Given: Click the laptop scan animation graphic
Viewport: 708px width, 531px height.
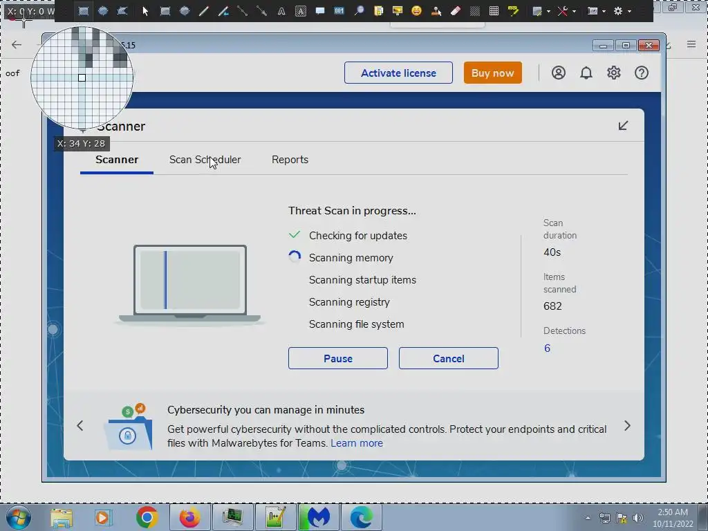Looking at the screenshot, I should 189,284.
